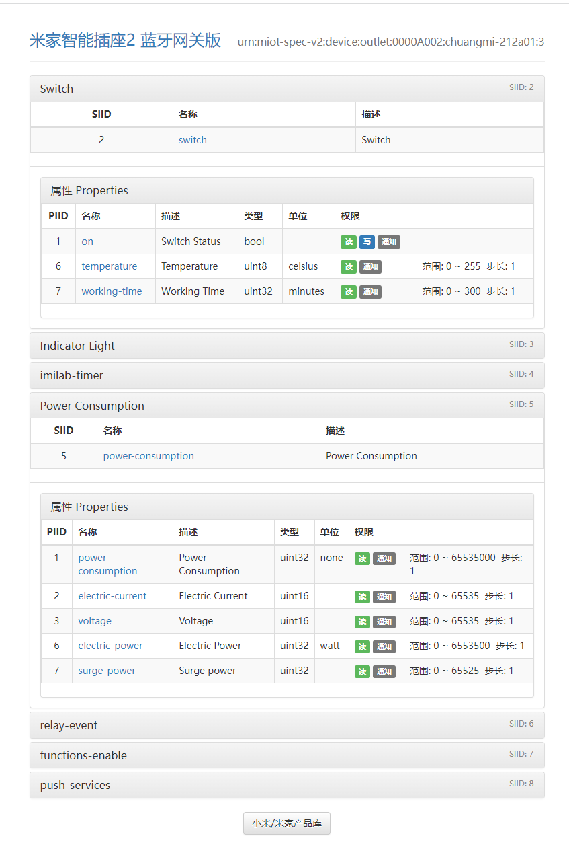Open the 'on' property link

[87, 241]
